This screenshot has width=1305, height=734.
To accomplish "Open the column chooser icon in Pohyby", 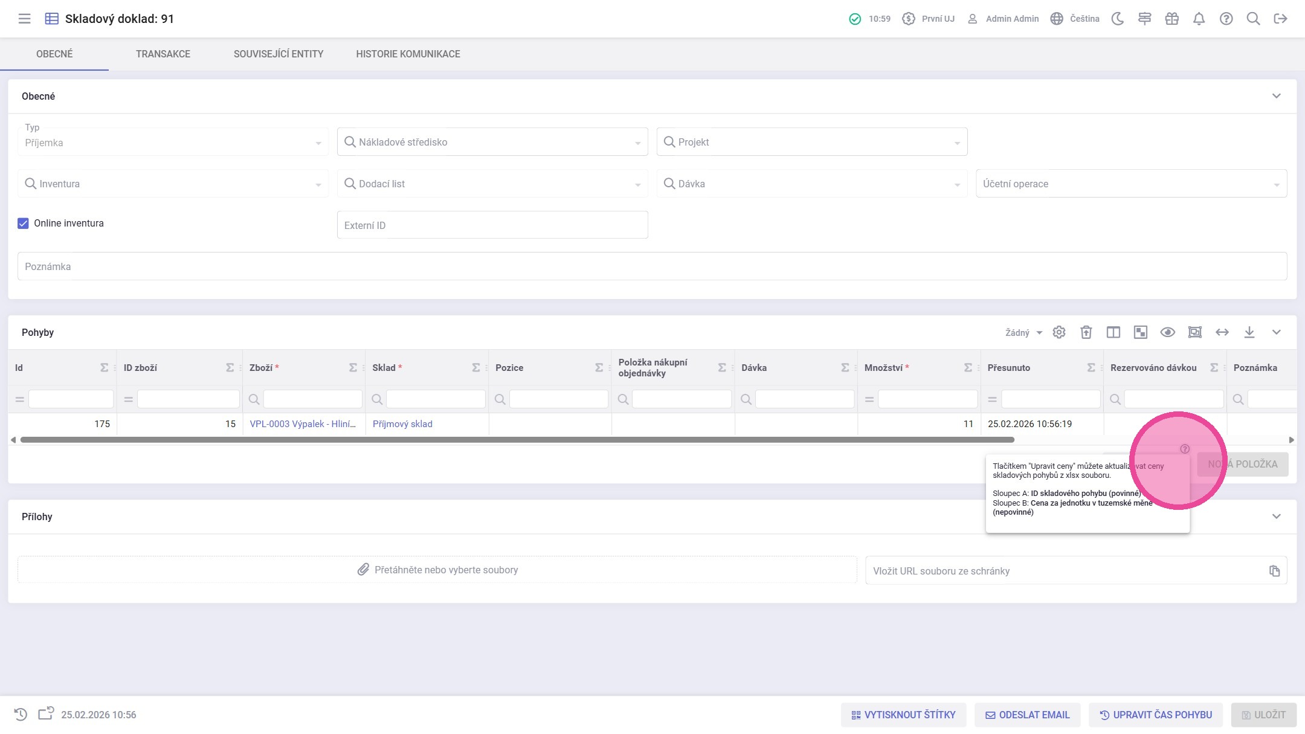I will 1113,332.
